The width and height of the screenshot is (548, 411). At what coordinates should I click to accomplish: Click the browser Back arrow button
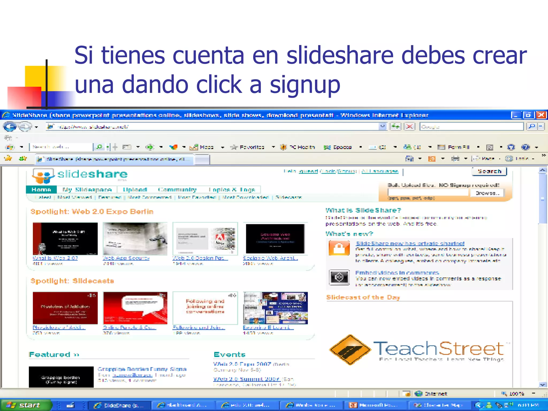pos(10,126)
